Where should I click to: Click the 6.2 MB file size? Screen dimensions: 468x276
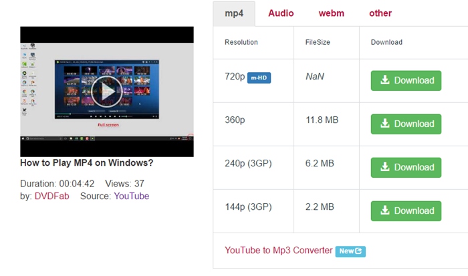coord(320,164)
